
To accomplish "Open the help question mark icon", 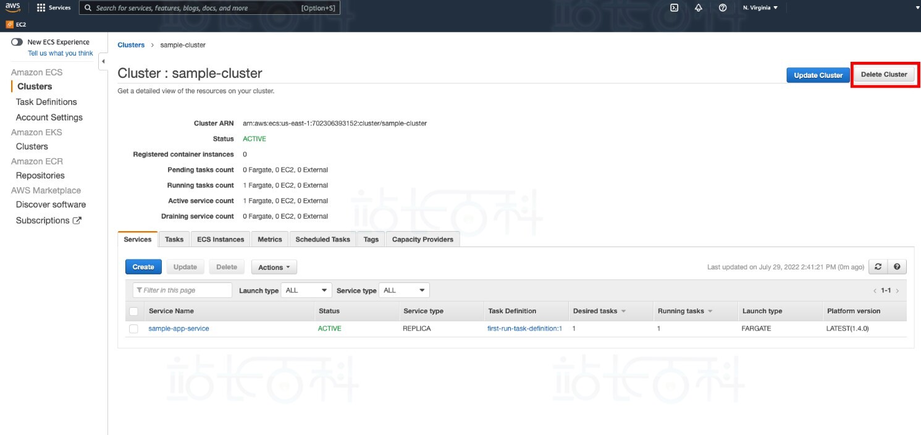I will click(723, 8).
